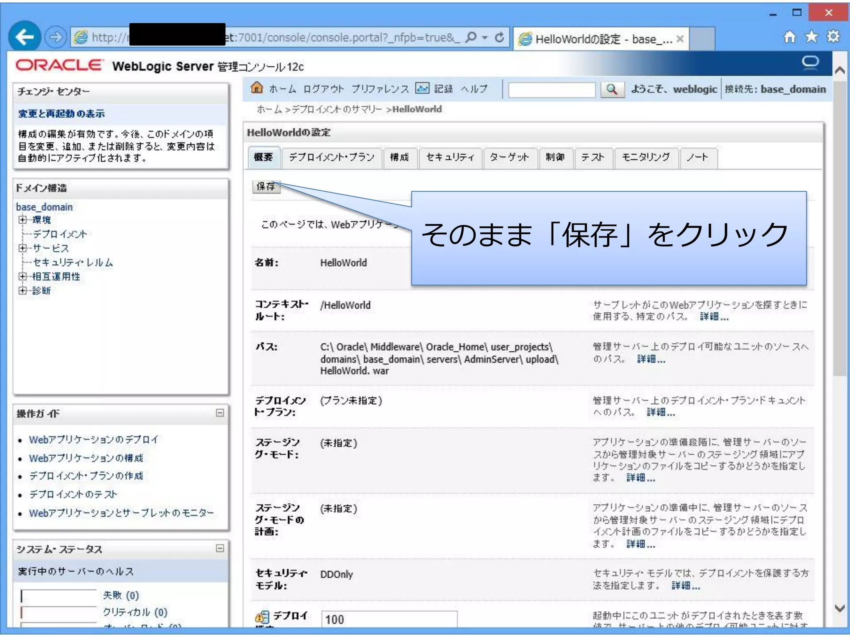The height and width of the screenshot is (637, 850).
Task: Open the browser home icon
Action: pyautogui.click(x=789, y=37)
